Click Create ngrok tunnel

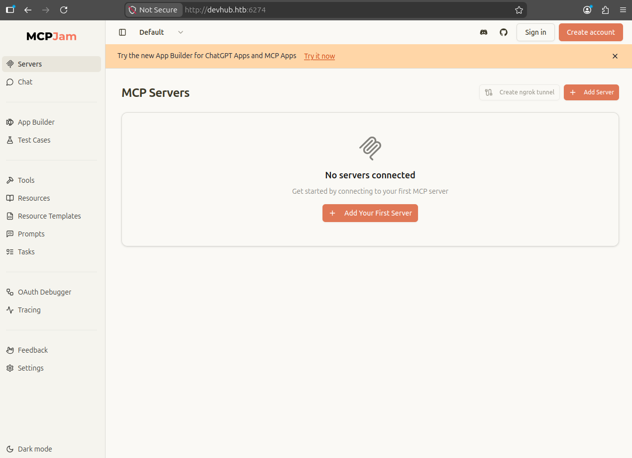tap(520, 92)
